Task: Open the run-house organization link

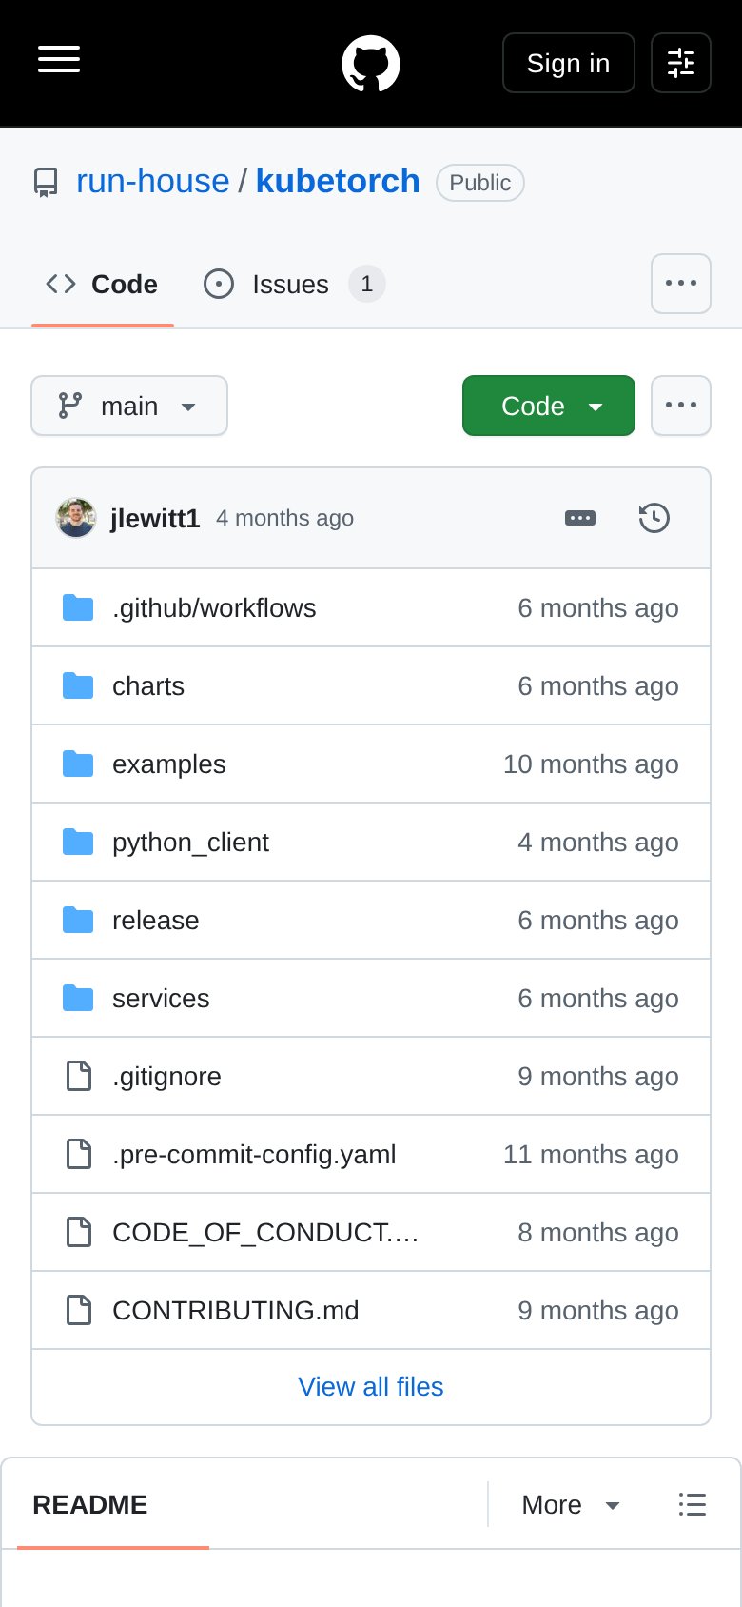Action: [153, 181]
